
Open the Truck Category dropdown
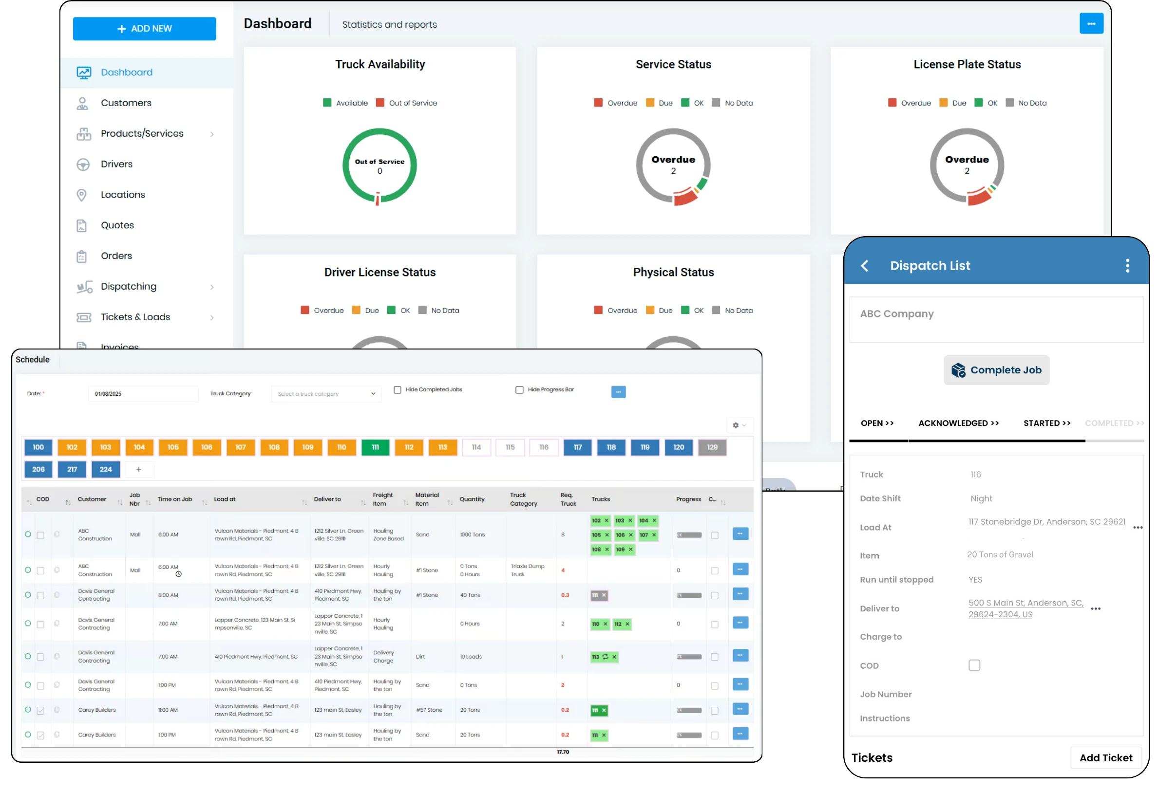(325, 393)
